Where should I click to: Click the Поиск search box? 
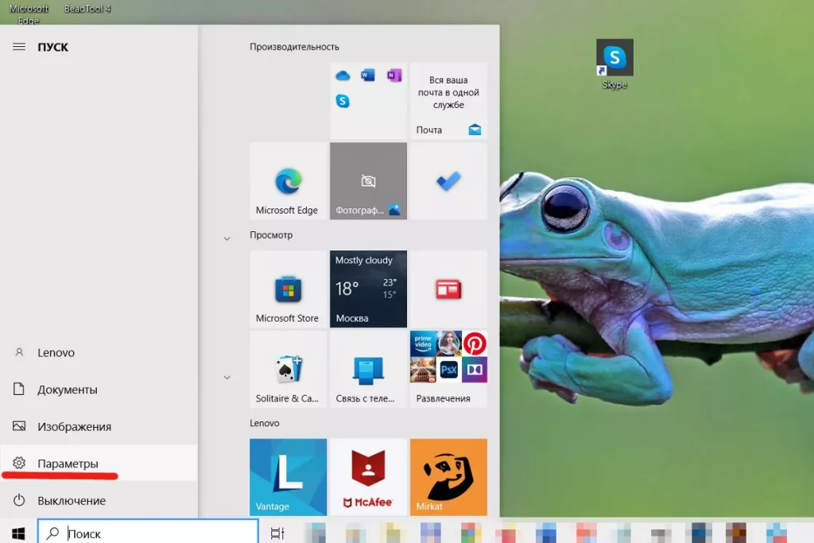pos(148,532)
